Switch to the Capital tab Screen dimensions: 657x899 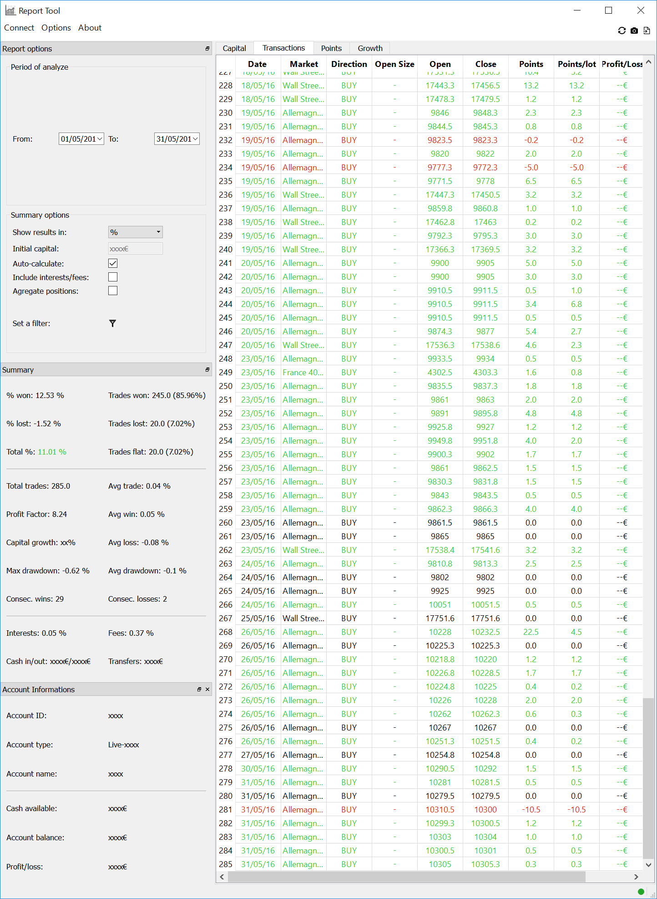coord(234,48)
